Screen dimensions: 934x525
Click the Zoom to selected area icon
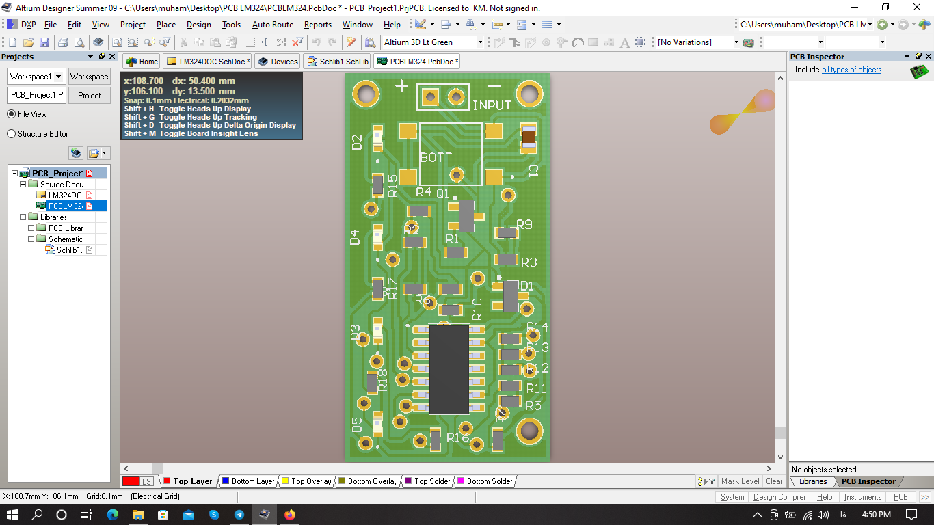[133, 42]
